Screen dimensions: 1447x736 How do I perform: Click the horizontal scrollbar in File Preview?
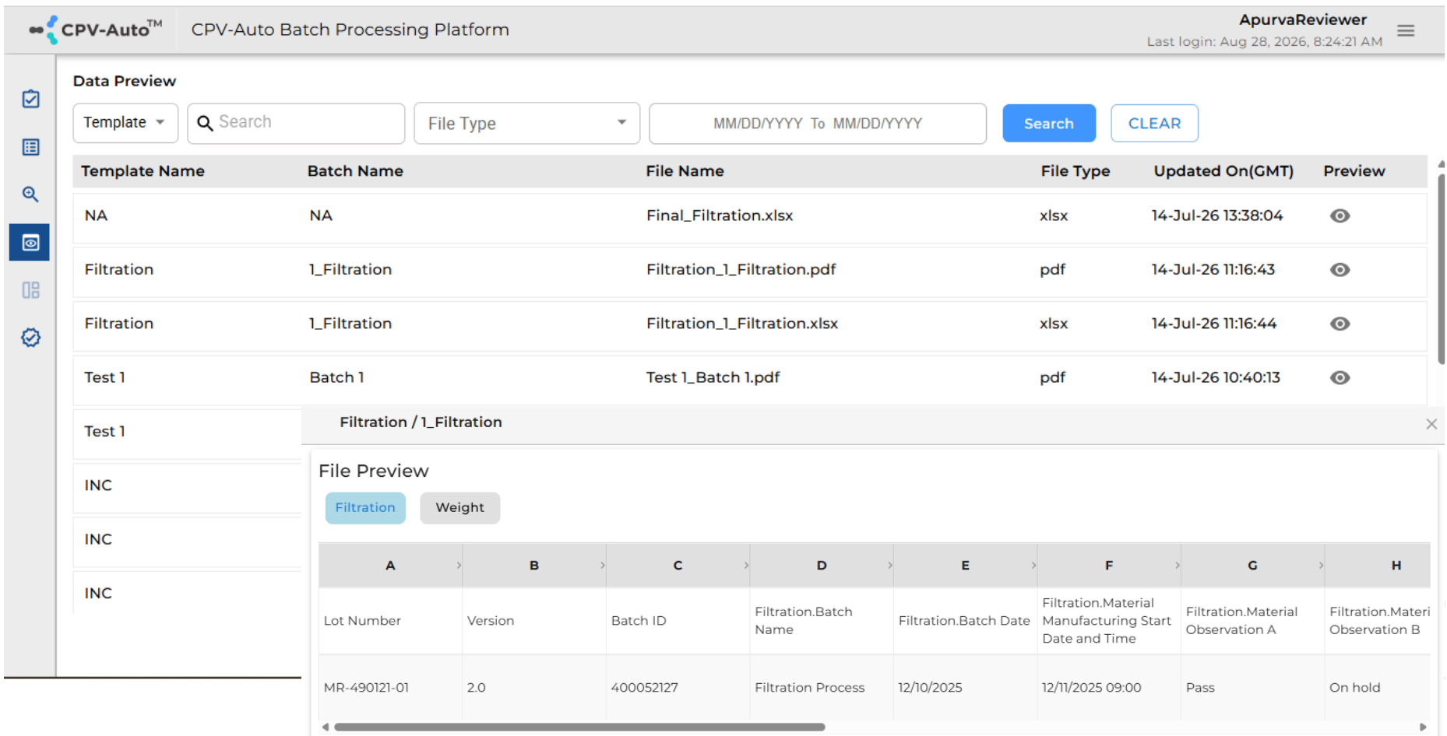tap(579, 727)
